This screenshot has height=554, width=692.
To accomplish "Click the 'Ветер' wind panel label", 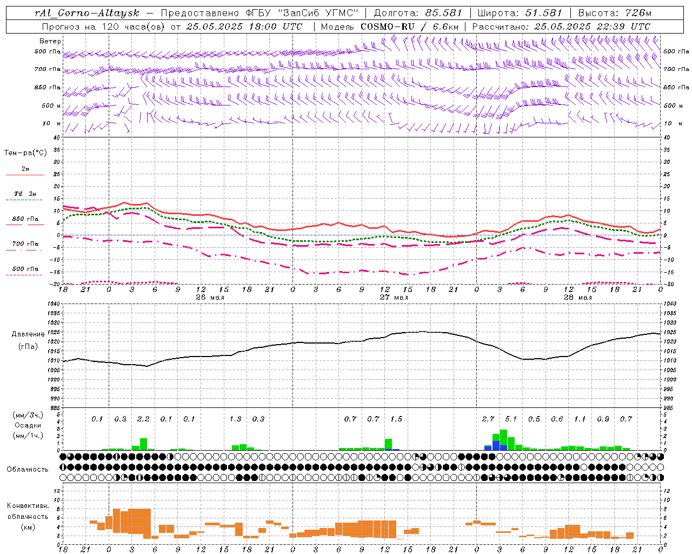I will point(50,41).
